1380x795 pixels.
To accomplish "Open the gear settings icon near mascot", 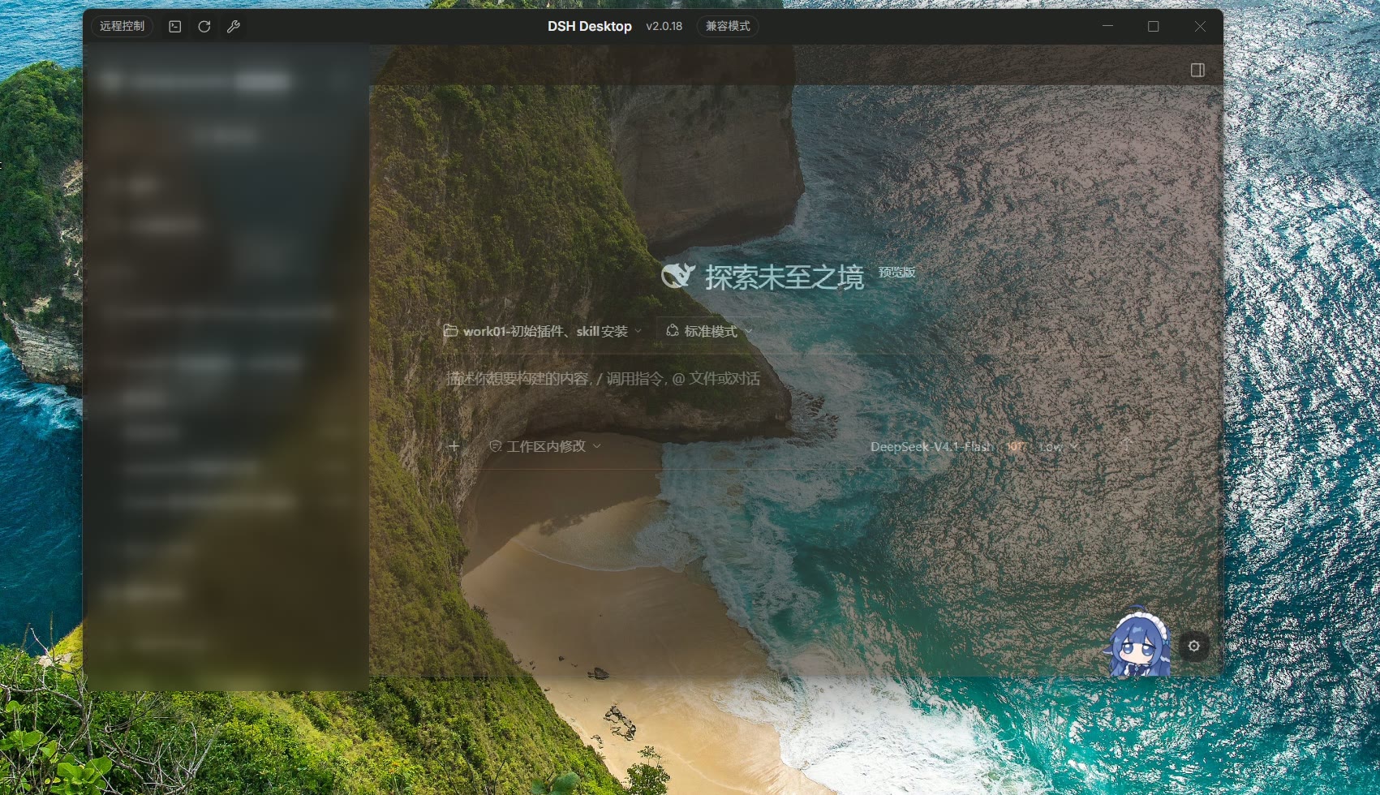I will pyautogui.click(x=1194, y=646).
